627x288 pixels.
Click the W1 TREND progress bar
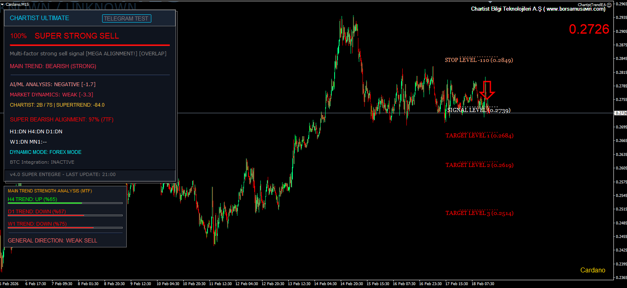(x=65, y=228)
